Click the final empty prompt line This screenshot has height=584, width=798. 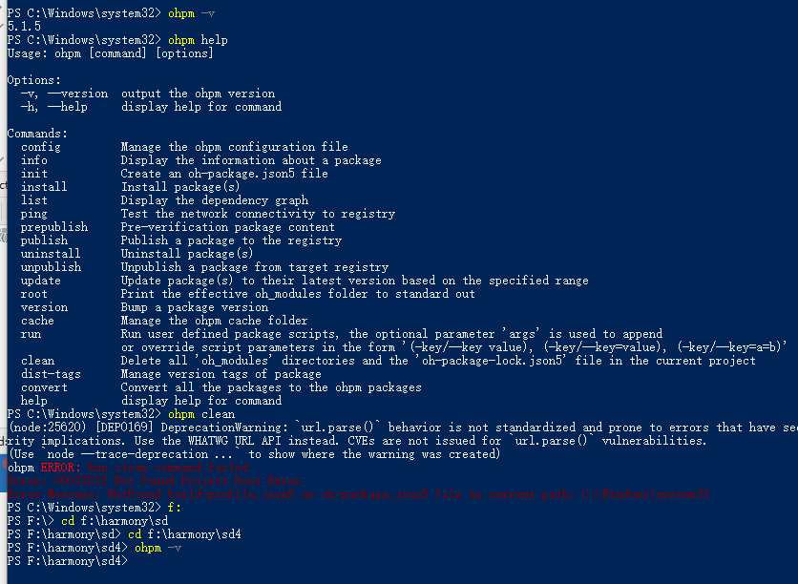[67, 561]
